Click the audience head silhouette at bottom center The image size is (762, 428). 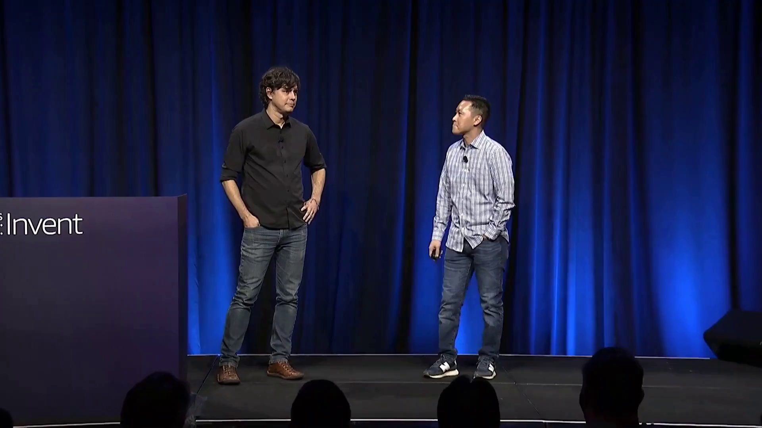321,406
